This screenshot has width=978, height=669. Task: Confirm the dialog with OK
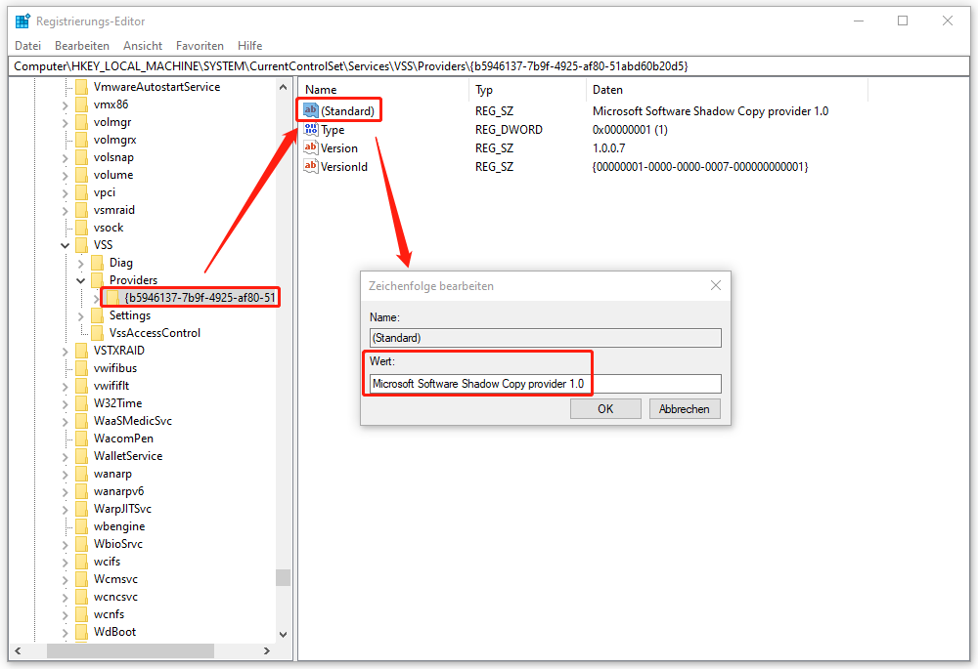[x=605, y=408]
